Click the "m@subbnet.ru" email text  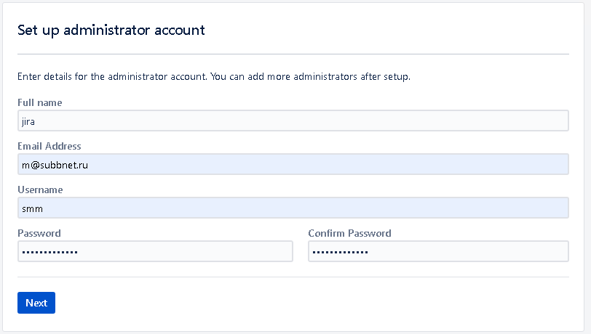click(x=55, y=165)
